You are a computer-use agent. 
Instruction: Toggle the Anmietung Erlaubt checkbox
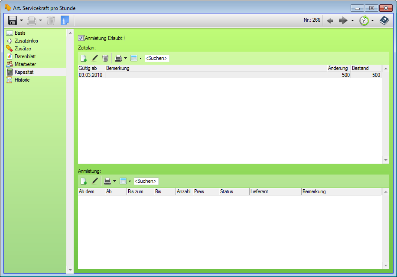coord(81,38)
